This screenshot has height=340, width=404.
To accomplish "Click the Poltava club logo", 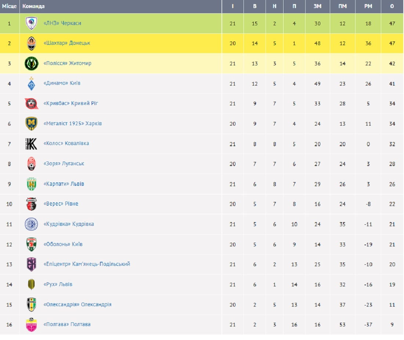I will pyautogui.click(x=31, y=325).
